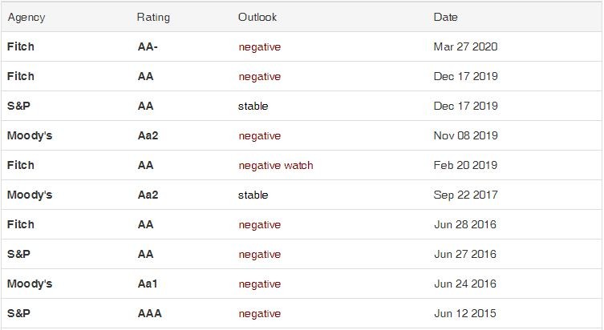604x330 pixels.
Task: Click the 'negative watch' outlook text
Action: 275,165
